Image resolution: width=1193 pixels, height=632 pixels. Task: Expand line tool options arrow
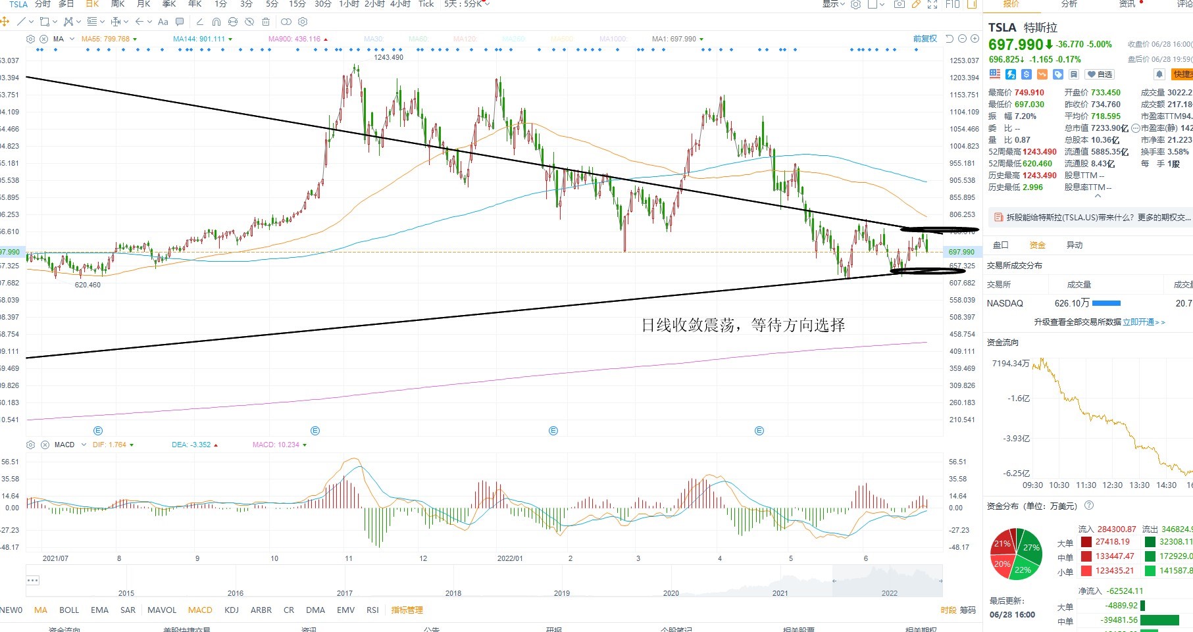coord(31,22)
